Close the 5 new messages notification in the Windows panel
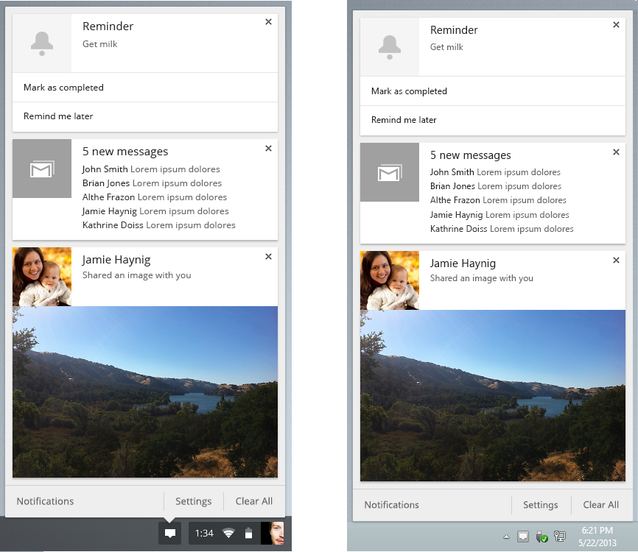Screen dimensions: 638x552 [616, 152]
